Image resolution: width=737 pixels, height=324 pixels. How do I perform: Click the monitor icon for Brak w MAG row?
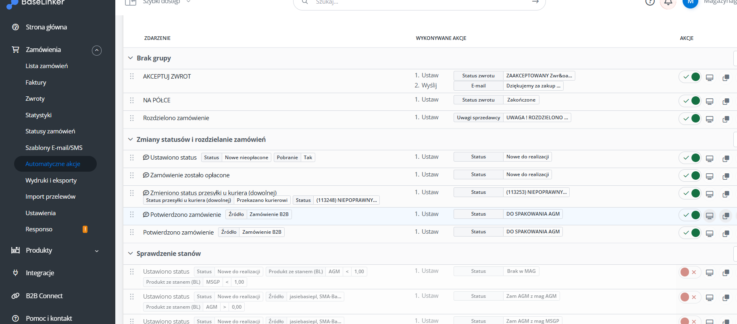[710, 273]
